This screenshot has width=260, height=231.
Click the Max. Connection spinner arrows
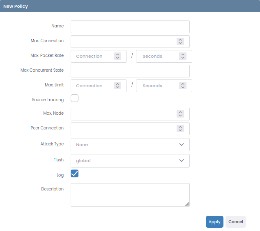tap(180, 41)
